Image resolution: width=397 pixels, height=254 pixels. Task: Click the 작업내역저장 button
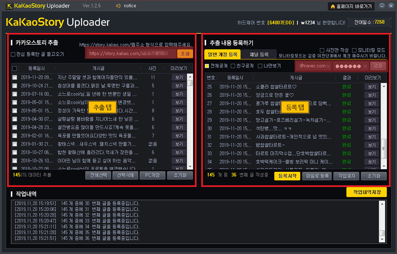(x=366, y=192)
